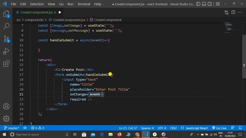
Task: Open the Explorer view in activity bar
Action: pos(6,14)
